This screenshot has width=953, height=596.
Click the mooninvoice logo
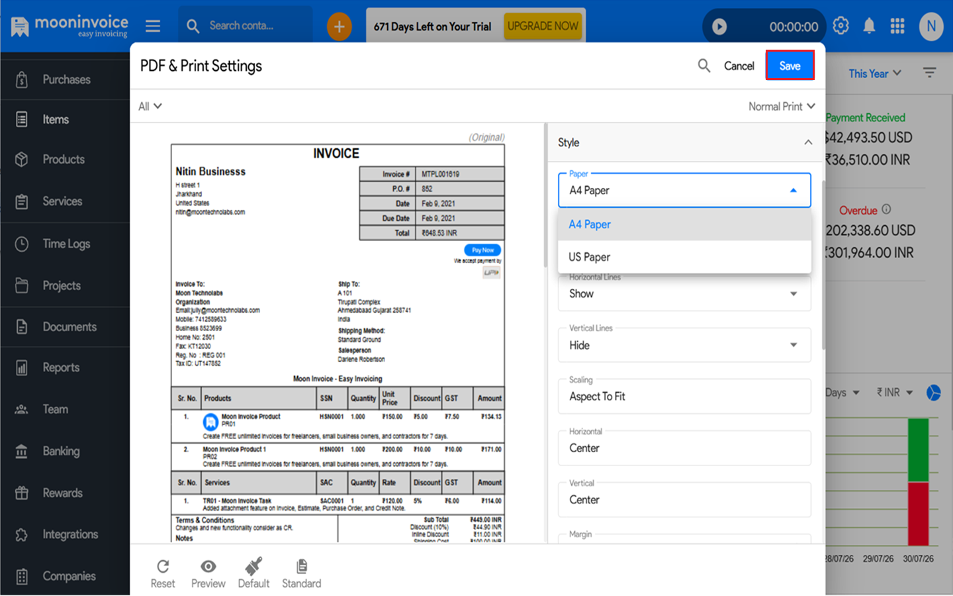tap(69, 26)
